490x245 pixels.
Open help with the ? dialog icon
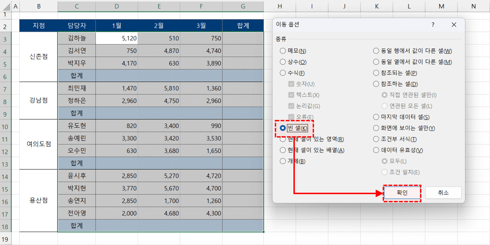pos(433,25)
